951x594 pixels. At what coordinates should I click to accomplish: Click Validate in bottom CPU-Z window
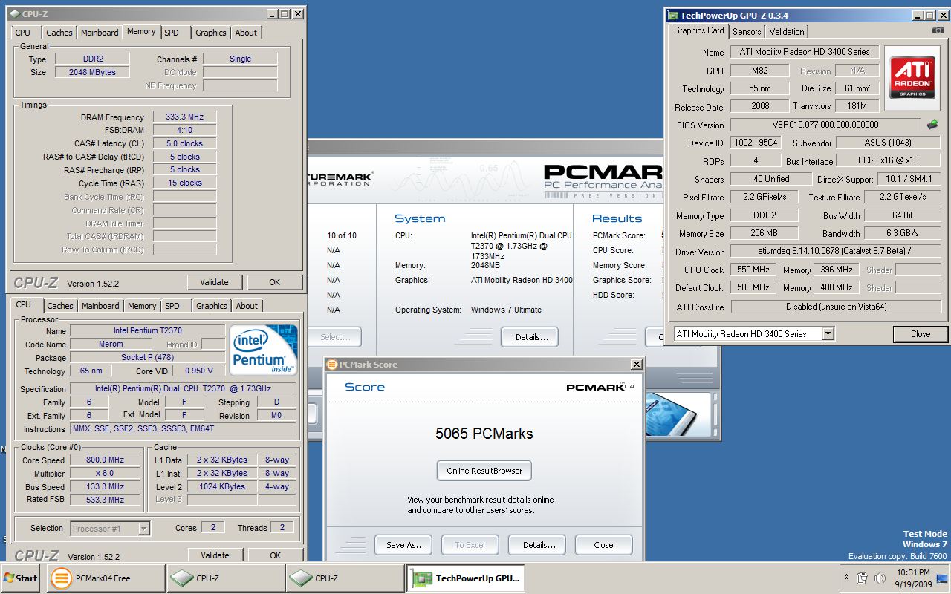point(215,555)
